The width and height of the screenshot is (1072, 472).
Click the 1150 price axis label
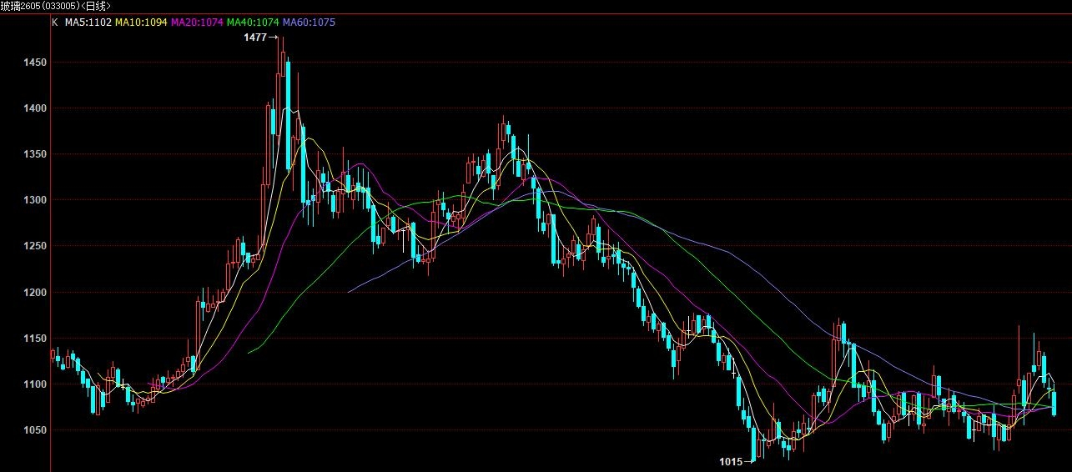[x=25, y=339]
